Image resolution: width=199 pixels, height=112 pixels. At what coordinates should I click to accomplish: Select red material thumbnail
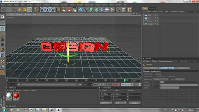(x=16, y=96)
